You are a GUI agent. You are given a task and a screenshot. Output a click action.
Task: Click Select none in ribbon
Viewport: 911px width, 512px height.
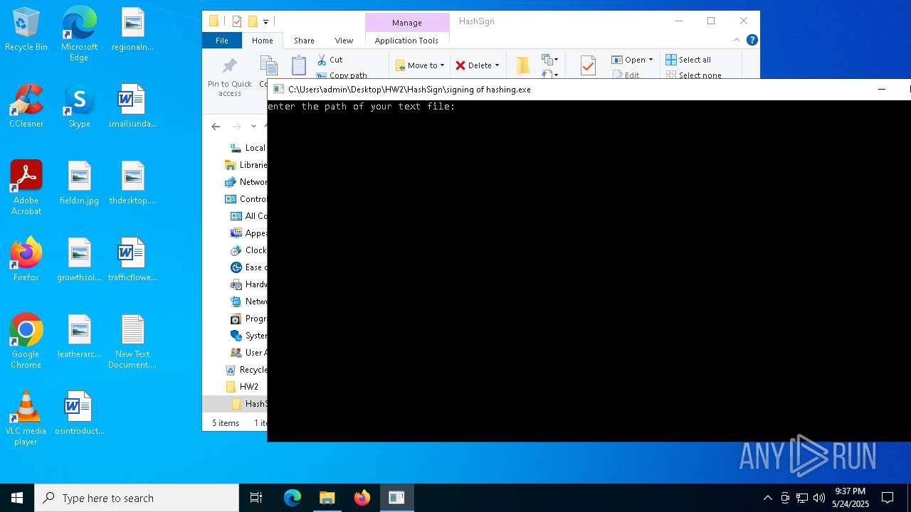(693, 75)
